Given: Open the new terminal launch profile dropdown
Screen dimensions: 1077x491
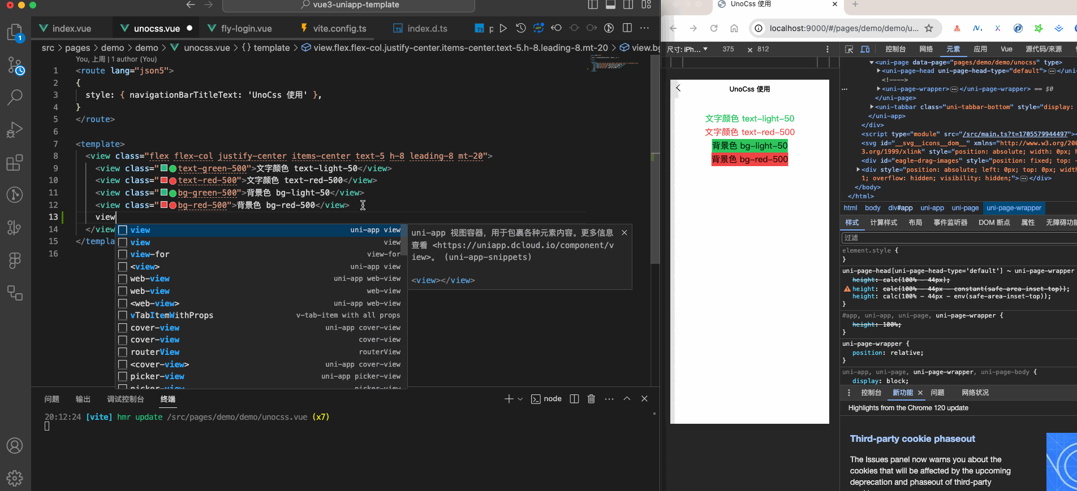Looking at the screenshot, I should (x=520, y=399).
